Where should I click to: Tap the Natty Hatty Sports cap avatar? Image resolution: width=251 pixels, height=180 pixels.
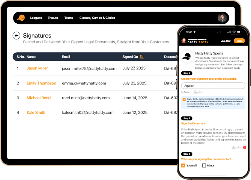pos(187,57)
